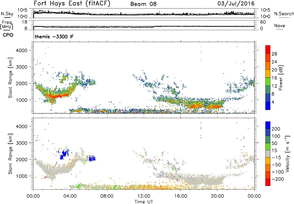Image resolution: width=294 pixels, height=204 pixels.
Task: Click the power panel 'Slant Range [km]' label
Action: click(x=10, y=78)
